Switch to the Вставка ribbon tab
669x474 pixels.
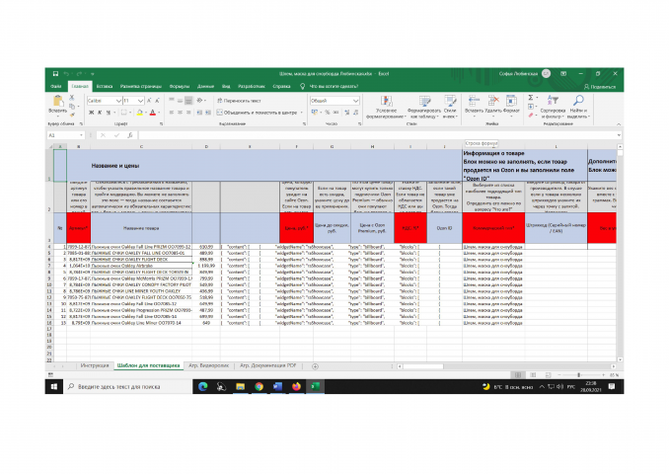[105, 86]
